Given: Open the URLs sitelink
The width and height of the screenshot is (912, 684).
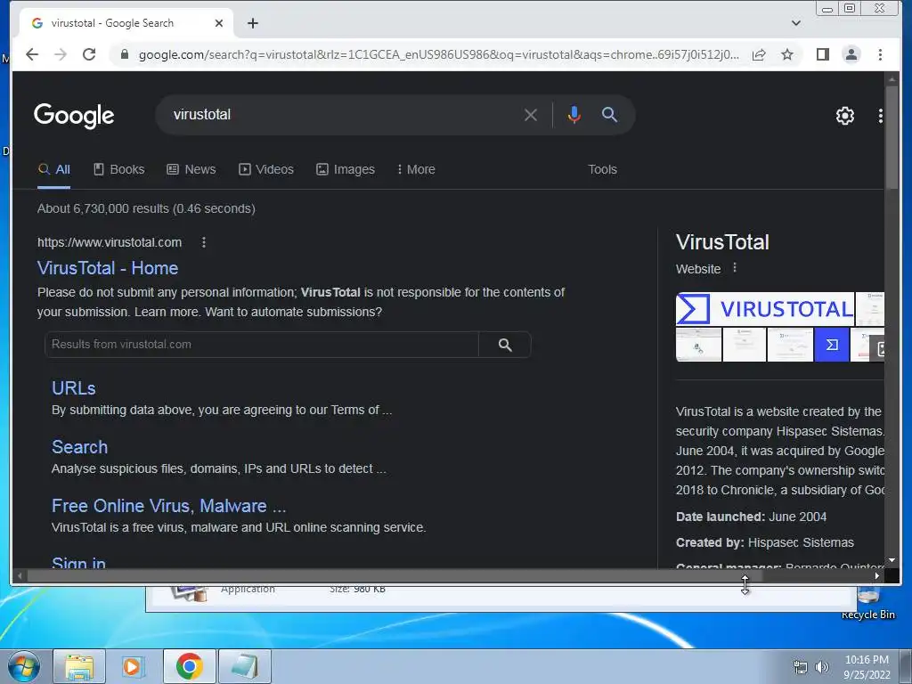Looking at the screenshot, I should pyautogui.click(x=73, y=388).
